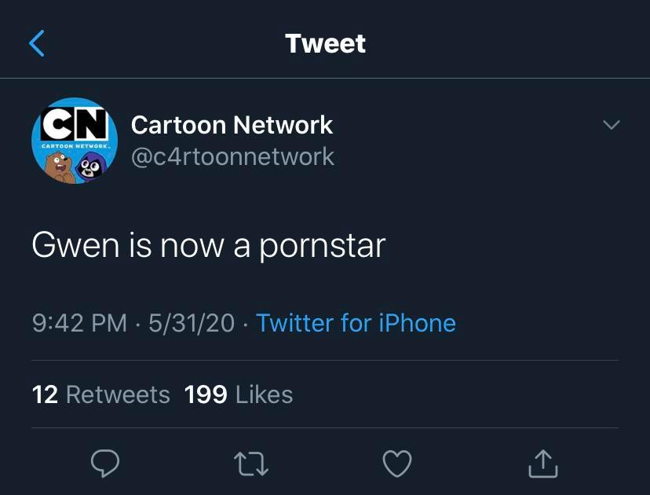Open the Twitter for iPhone source link
This screenshot has height=495, width=650.
(x=356, y=323)
